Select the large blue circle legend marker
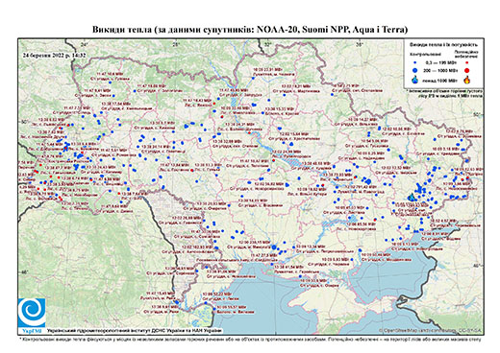This screenshot has width=500, height=353. pos(415,70)
